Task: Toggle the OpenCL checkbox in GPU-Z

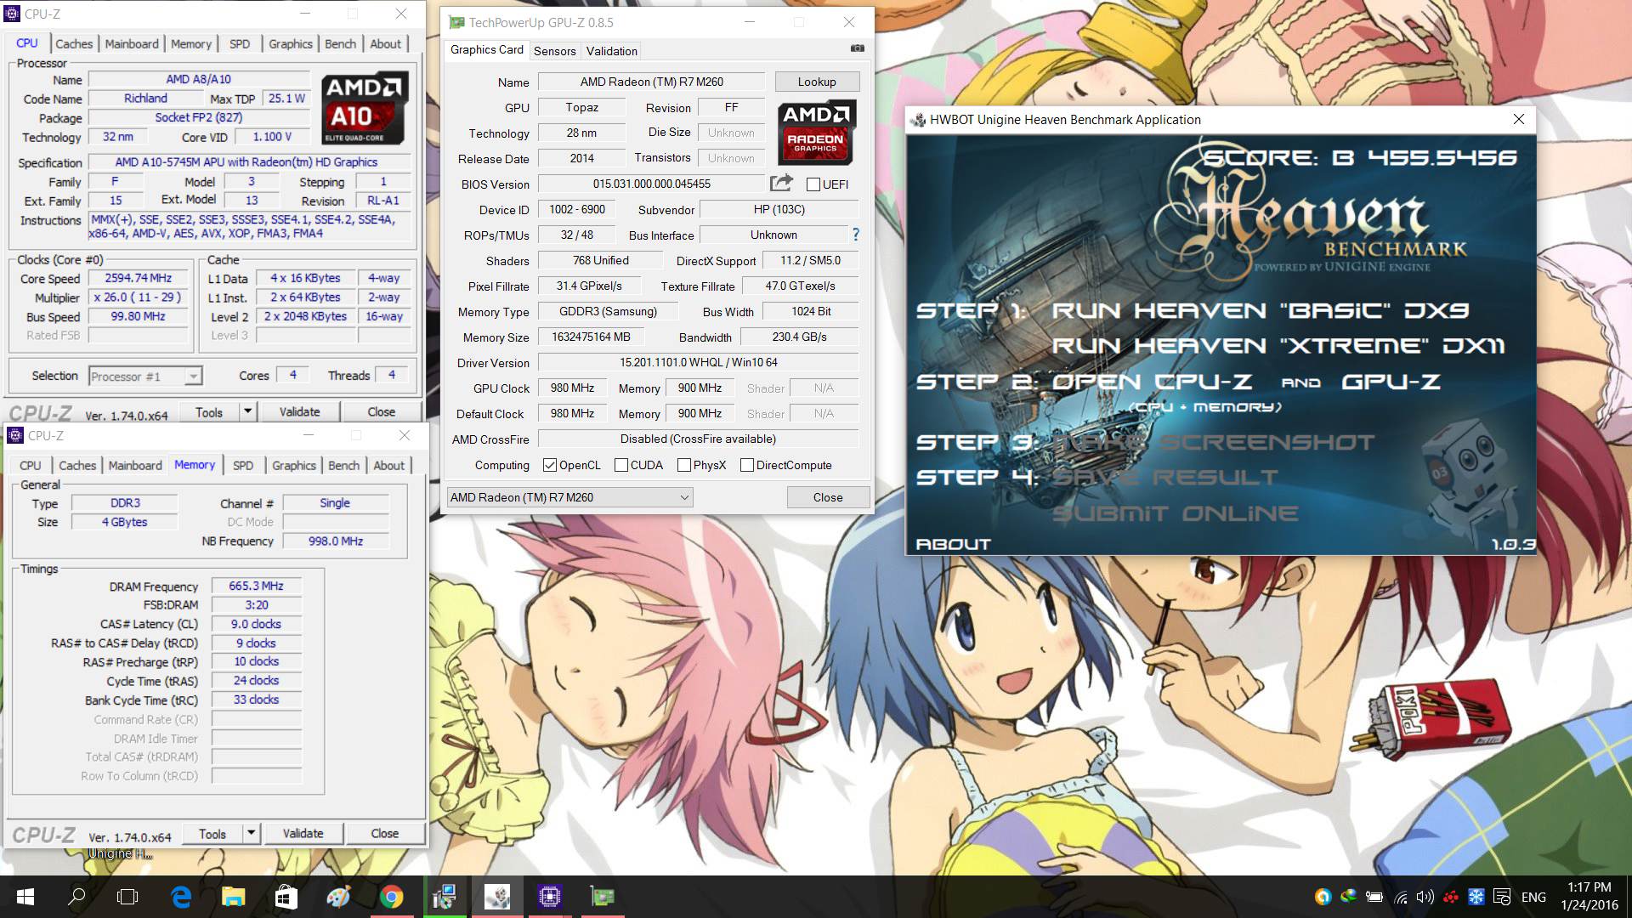Action: 550,465
